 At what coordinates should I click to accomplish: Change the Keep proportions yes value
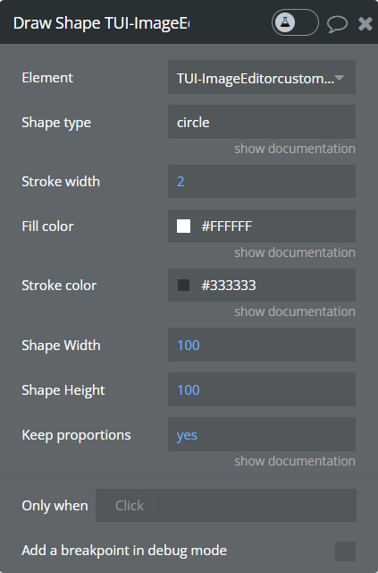click(262, 434)
